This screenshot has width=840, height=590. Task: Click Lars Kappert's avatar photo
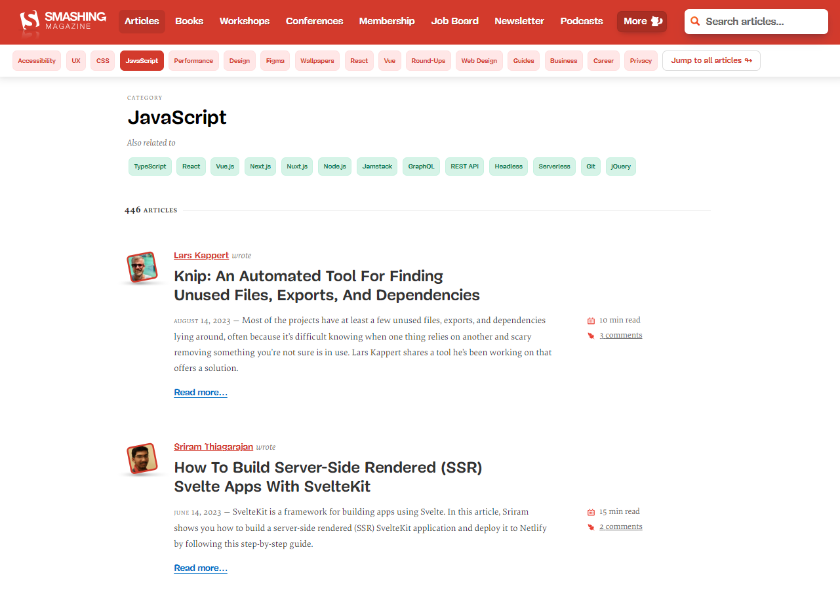coord(142,267)
